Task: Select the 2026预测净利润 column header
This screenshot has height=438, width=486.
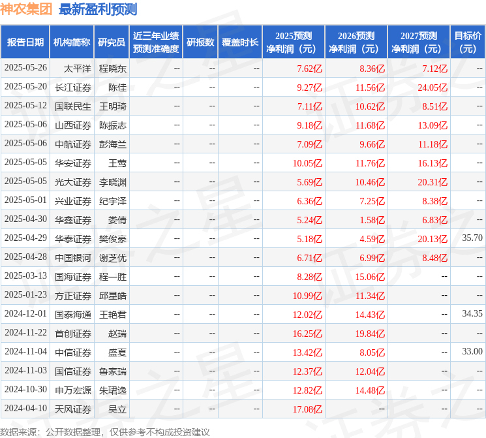Action: coord(356,42)
